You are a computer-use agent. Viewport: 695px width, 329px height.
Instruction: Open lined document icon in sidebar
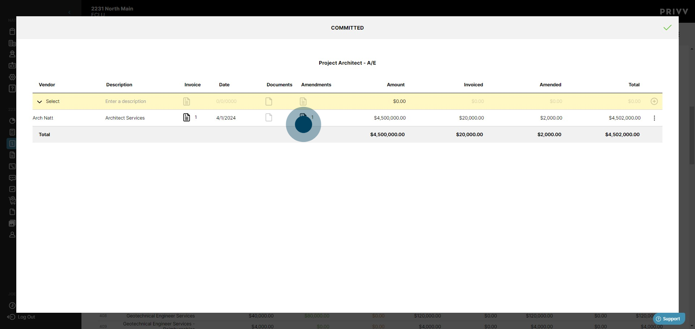[12, 155]
